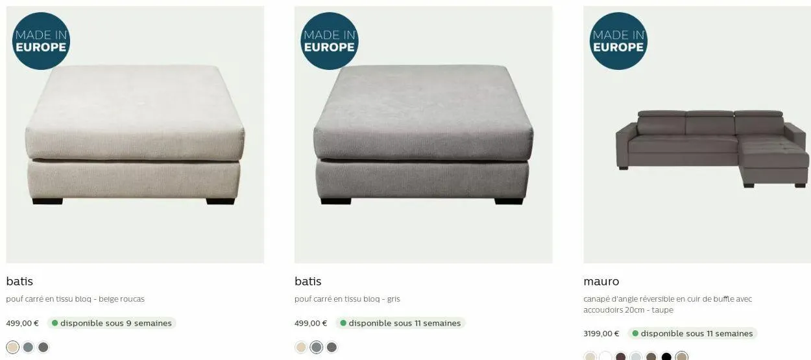The height and width of the screenshot is (360, 811).
Task: Open batis title for beige roucas pouf
Action: click(x=19, y=282)
